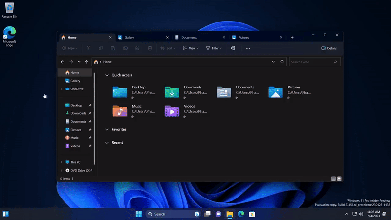Switch to the Gallery tab
The width and height of the screenshot is (391, 220).
point(129,37)
